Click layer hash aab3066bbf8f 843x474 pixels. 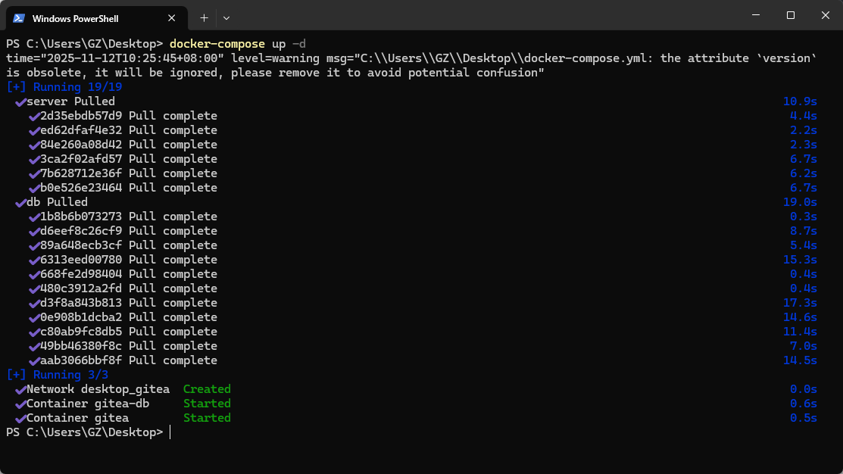pyautogui.click(x=81, y=360)
